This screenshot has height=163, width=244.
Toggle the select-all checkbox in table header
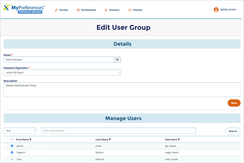tap(12, 139)
